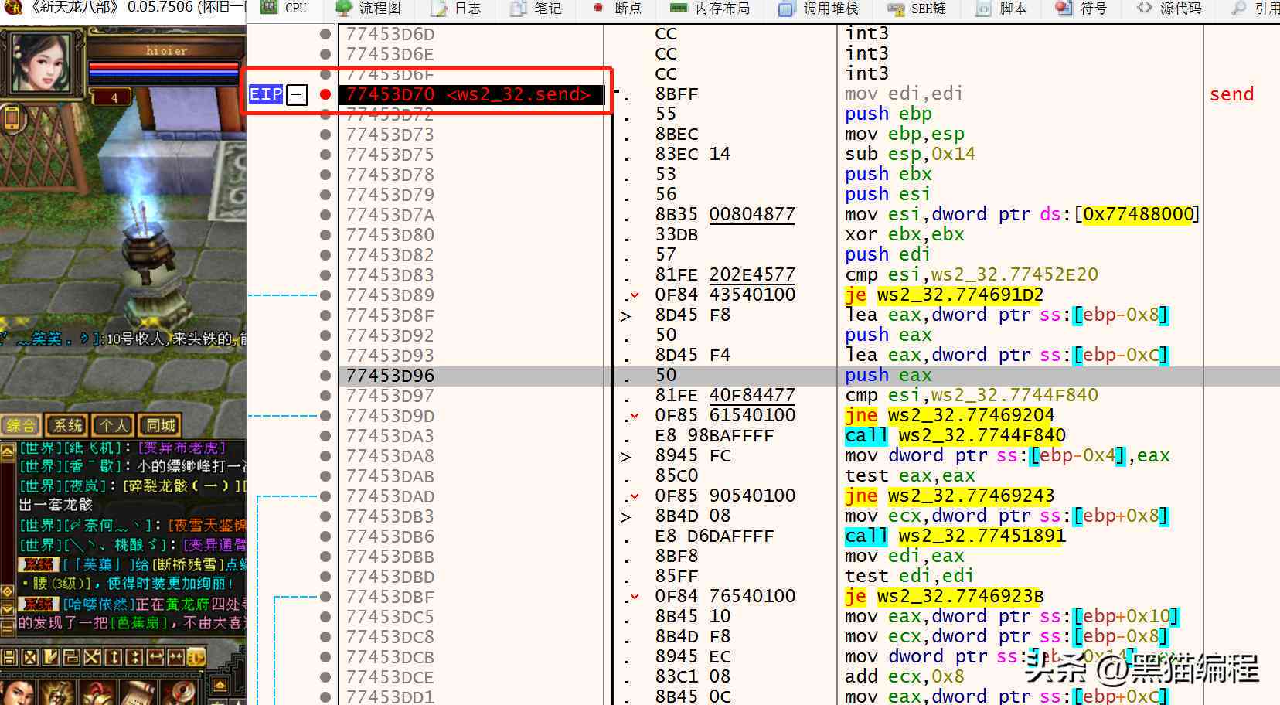Viewport: 1280px width, 705px height.
Task: Click the blue mana bar of hioier
Action: (x=163, y=75)
